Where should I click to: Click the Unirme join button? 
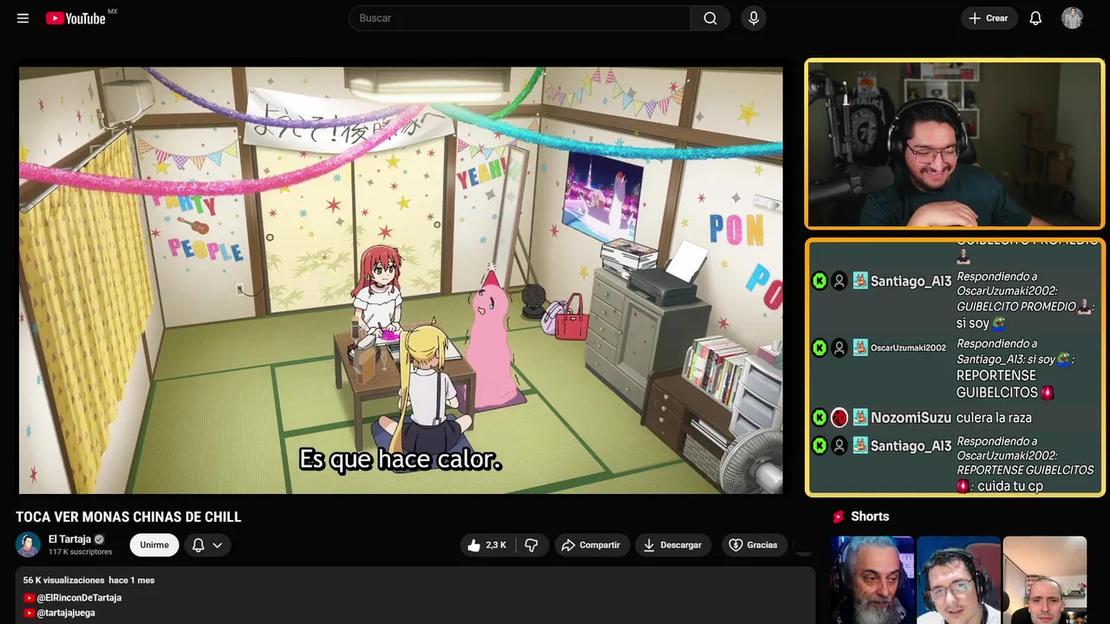tap(154, 545)
